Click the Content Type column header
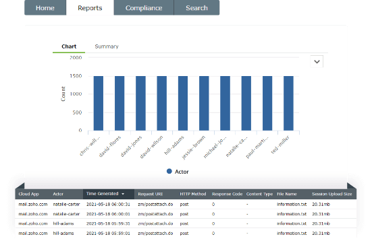 [259, 194]
